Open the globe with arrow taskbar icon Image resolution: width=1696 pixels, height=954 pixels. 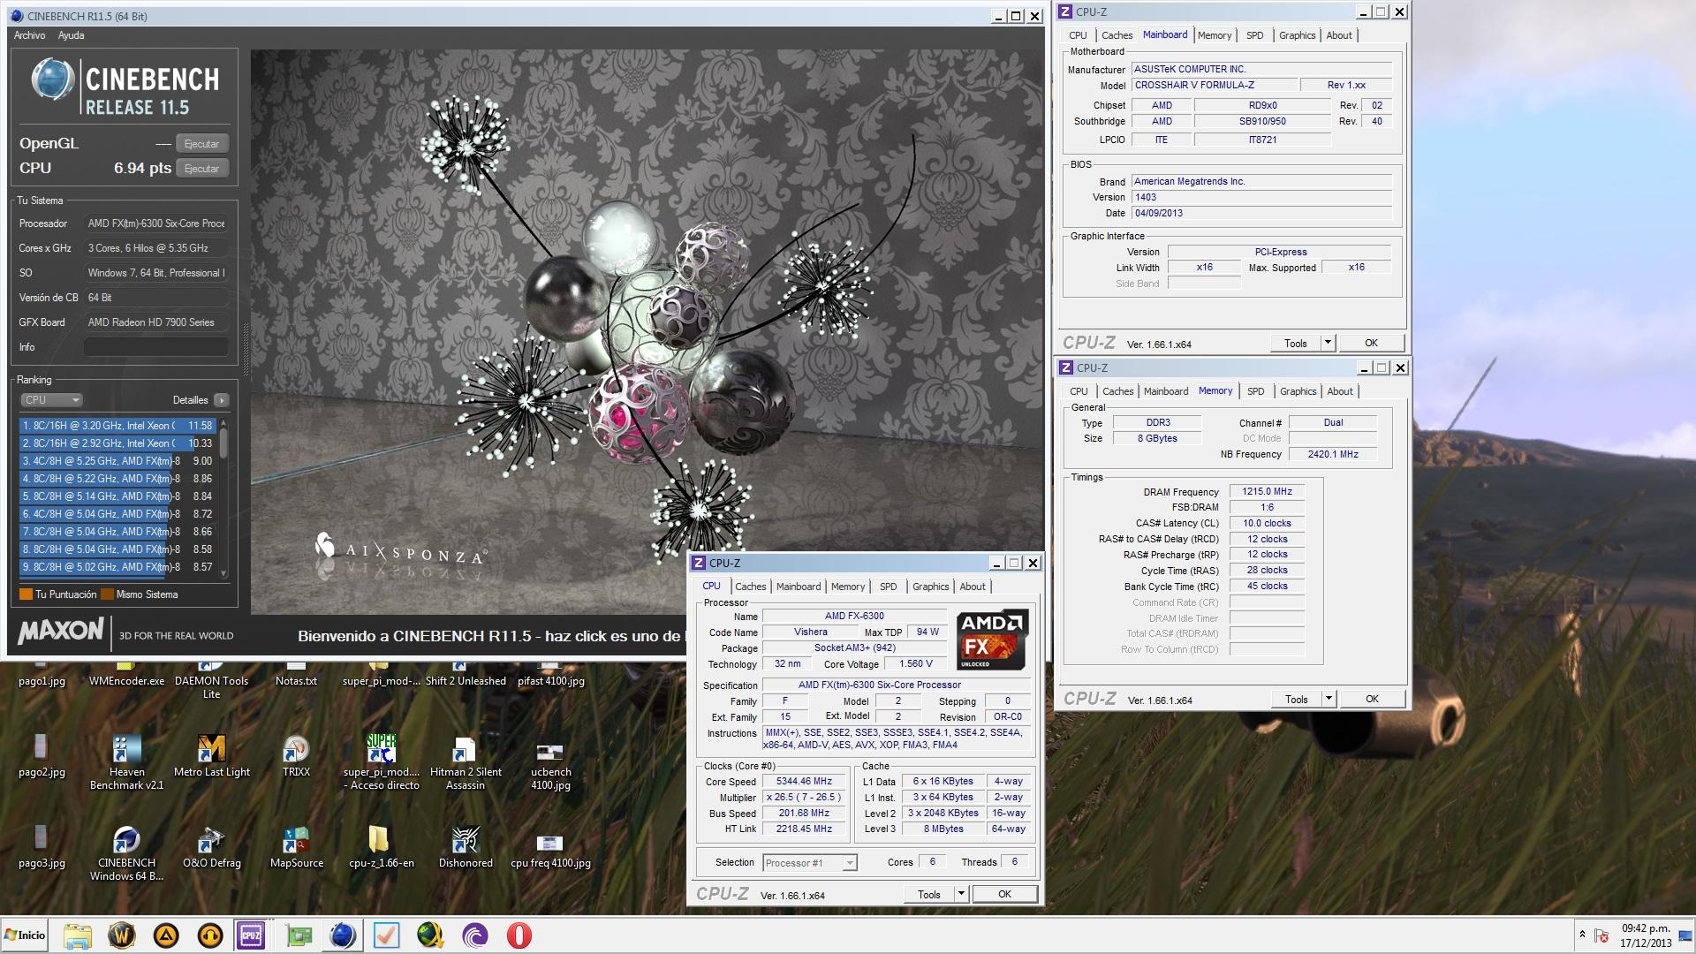click(431, 935)
